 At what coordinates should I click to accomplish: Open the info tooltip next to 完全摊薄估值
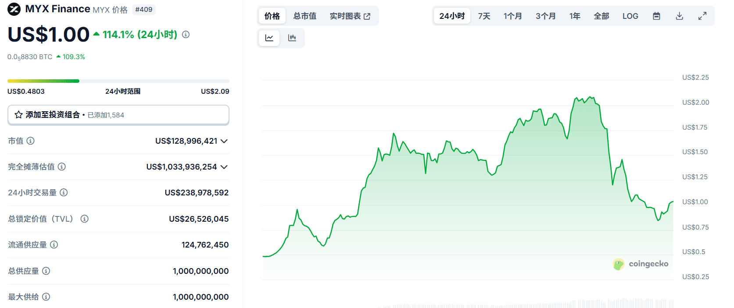(62, 166)
